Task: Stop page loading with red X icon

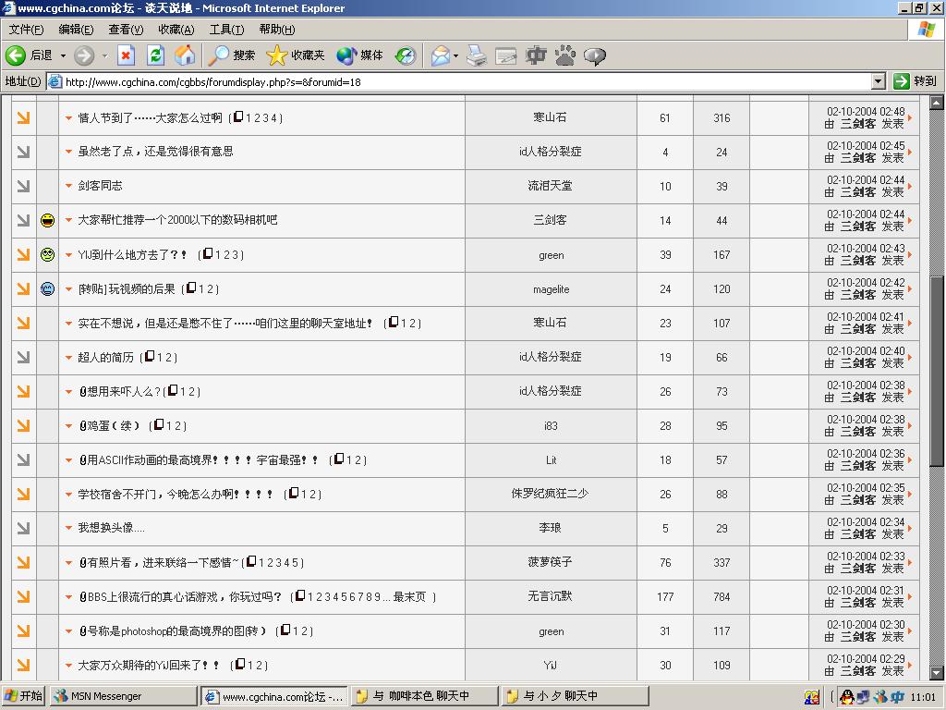Action: 126,55
